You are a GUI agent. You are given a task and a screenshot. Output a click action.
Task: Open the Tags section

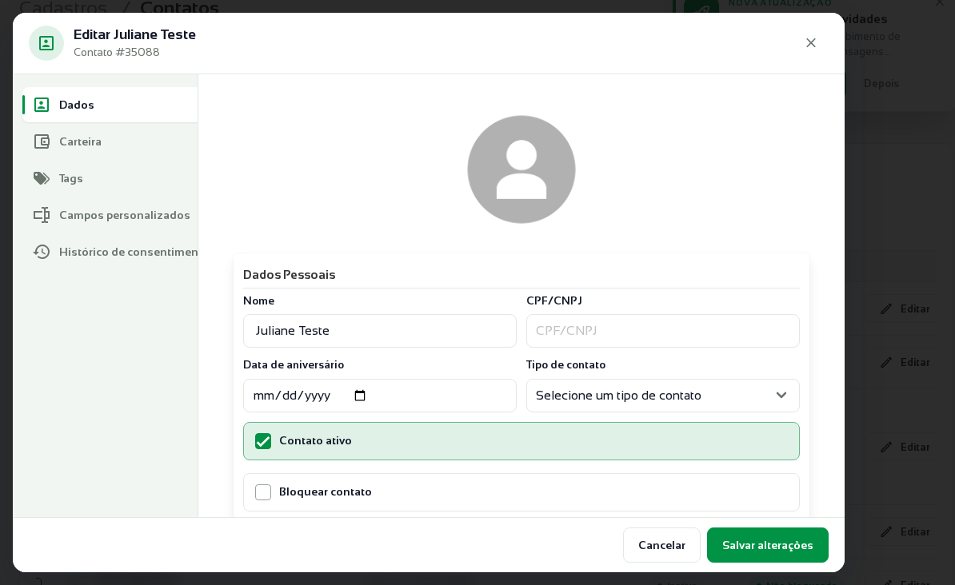(x=110, y=178)
